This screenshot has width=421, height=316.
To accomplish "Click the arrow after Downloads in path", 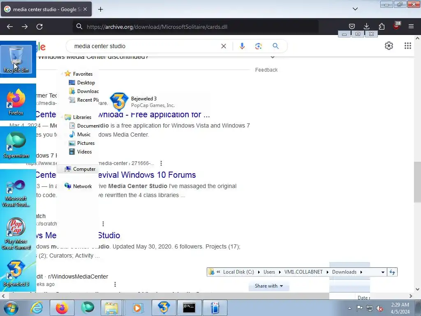I will coord(361,272).
